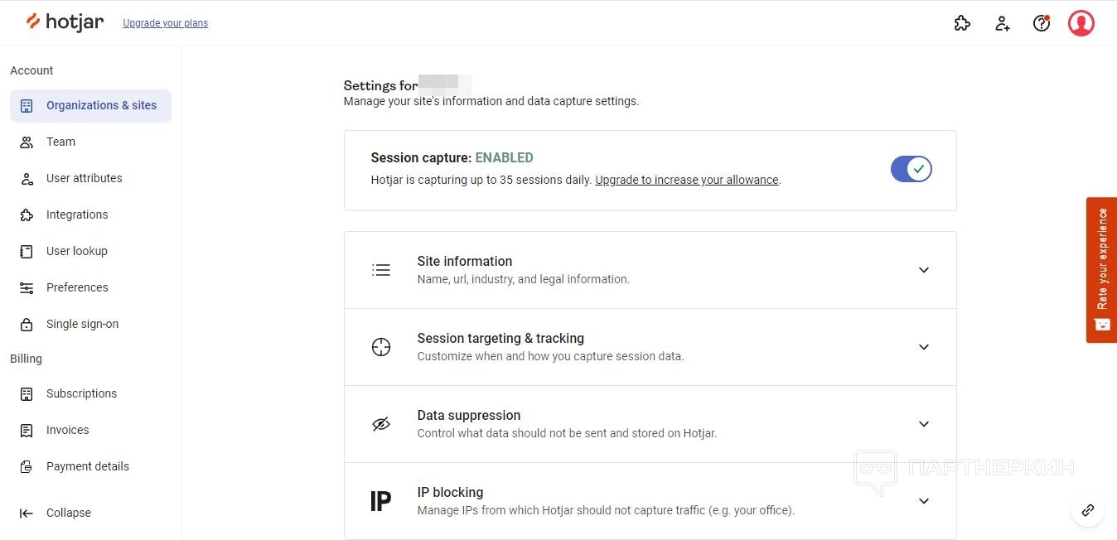The image size is (1117, 540).
Task: Click the copy link icon button
Action: (x=1088, y=510)
